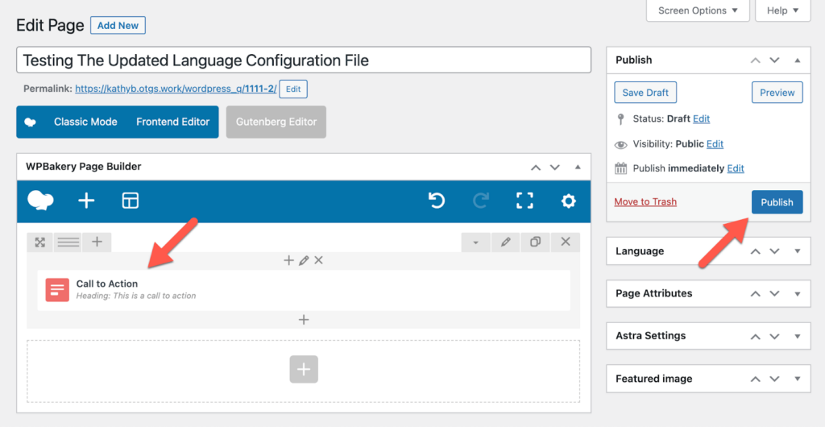Click the row drag handle icon
The width and height of the screenshot is (825, 427).
(x=68, y=242)
